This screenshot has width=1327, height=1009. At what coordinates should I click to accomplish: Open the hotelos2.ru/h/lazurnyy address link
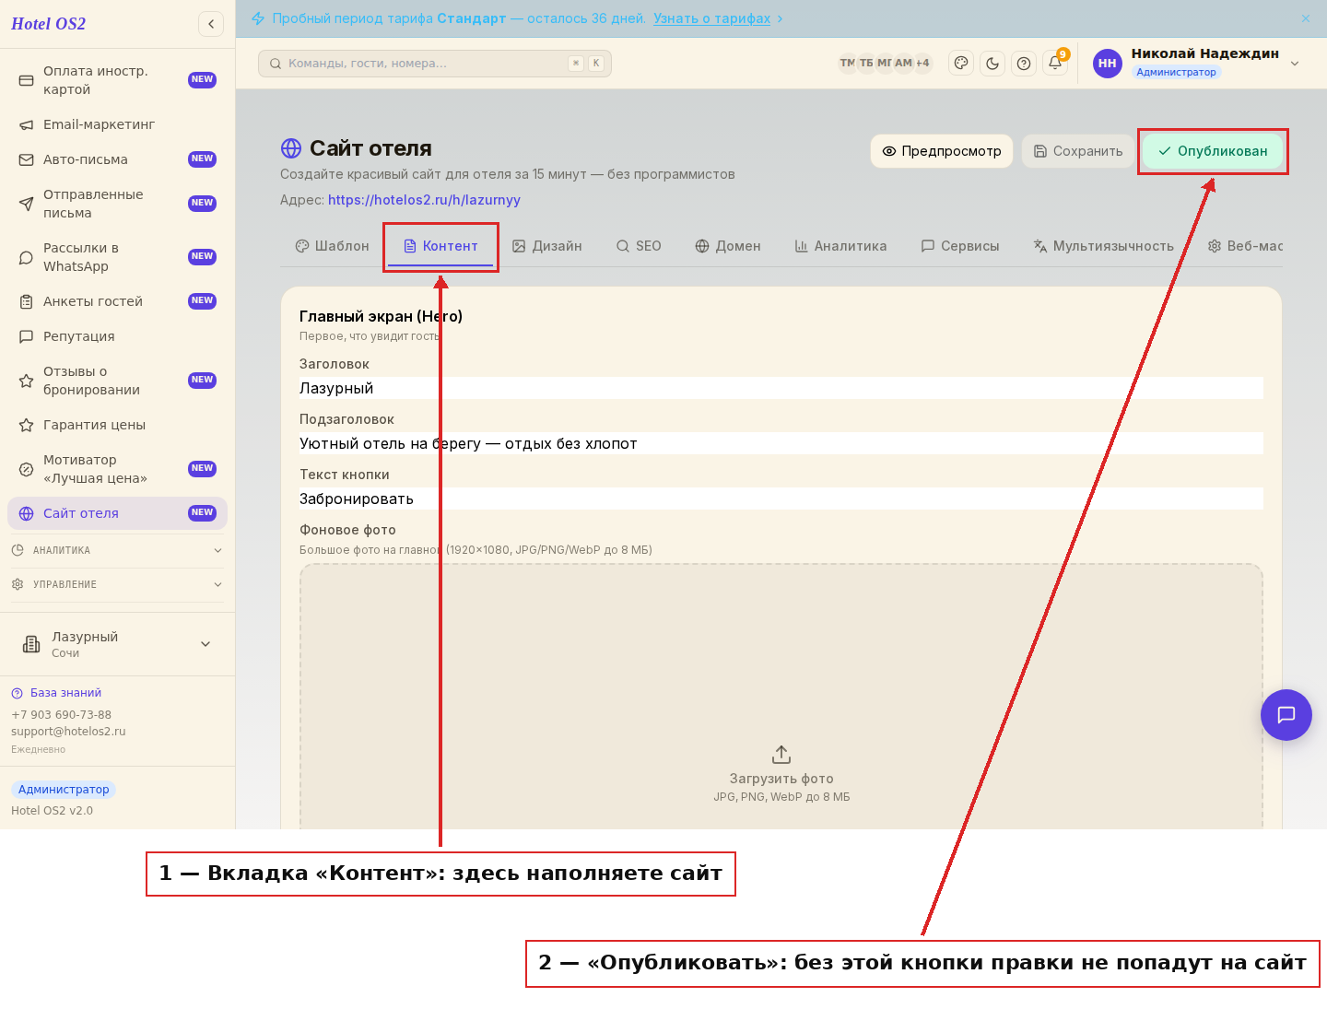[424, 200]
